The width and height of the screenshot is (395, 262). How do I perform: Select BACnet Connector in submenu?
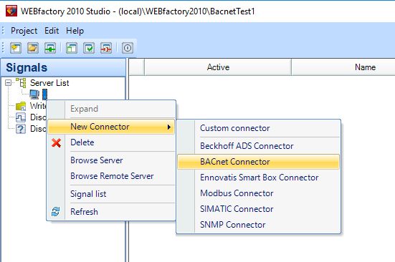pyautogui.click(x=259, y=162)
